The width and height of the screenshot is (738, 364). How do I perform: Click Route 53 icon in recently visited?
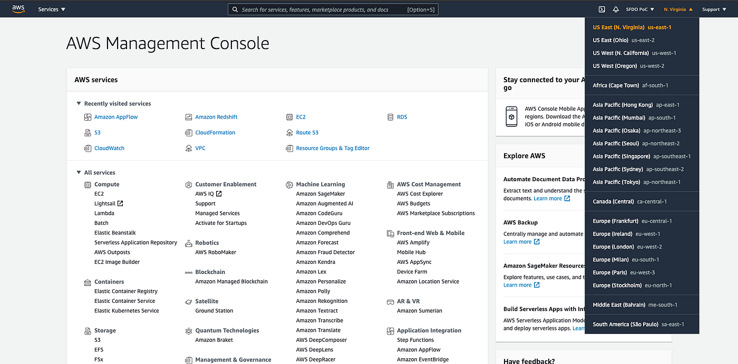point(289,133)
